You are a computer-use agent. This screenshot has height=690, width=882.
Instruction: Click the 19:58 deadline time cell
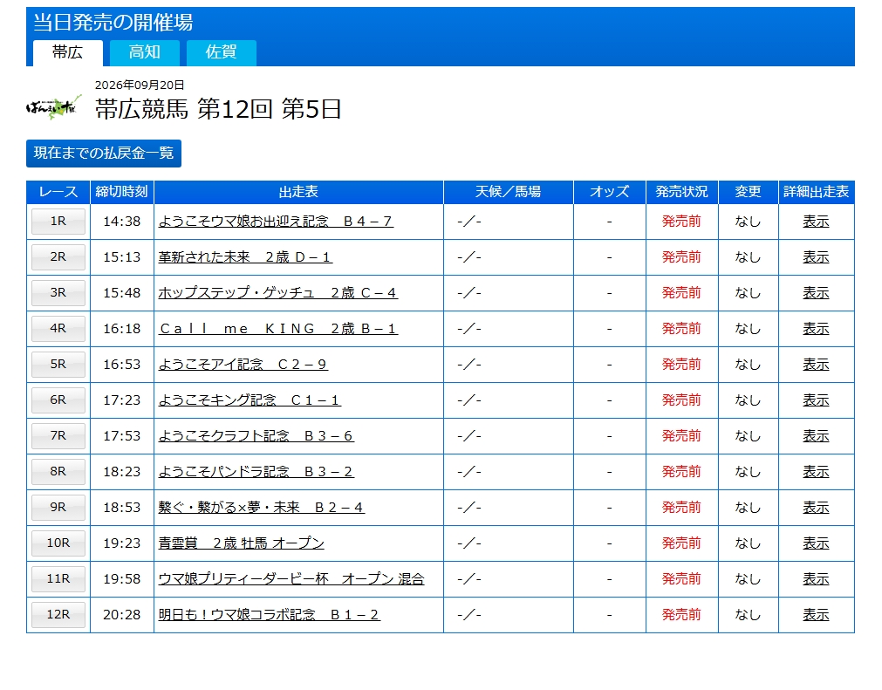[122, 578]
